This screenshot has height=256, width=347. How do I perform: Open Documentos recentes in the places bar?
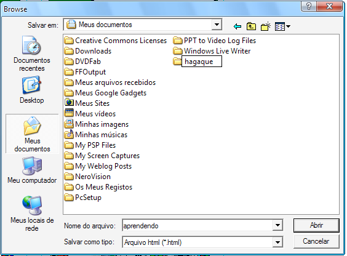coord(32,54)
